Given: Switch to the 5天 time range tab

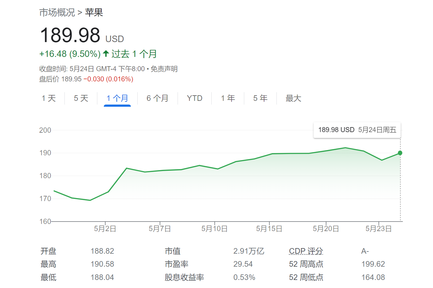Looking at the screenshot, I should pyautogui.click(x=81, y=98).
